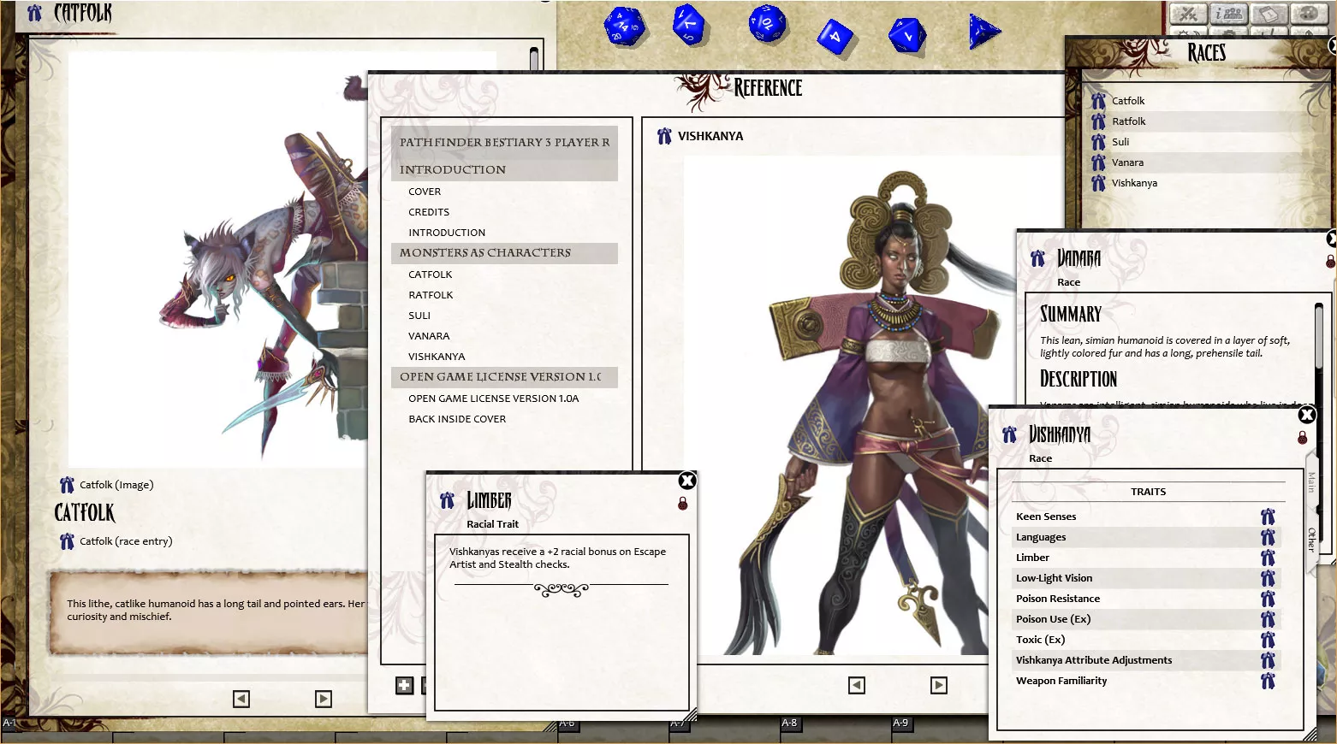Switch to Other tab in Vishkanya window
This screenshot has height=744, width=1337.
click(1310, 539)
